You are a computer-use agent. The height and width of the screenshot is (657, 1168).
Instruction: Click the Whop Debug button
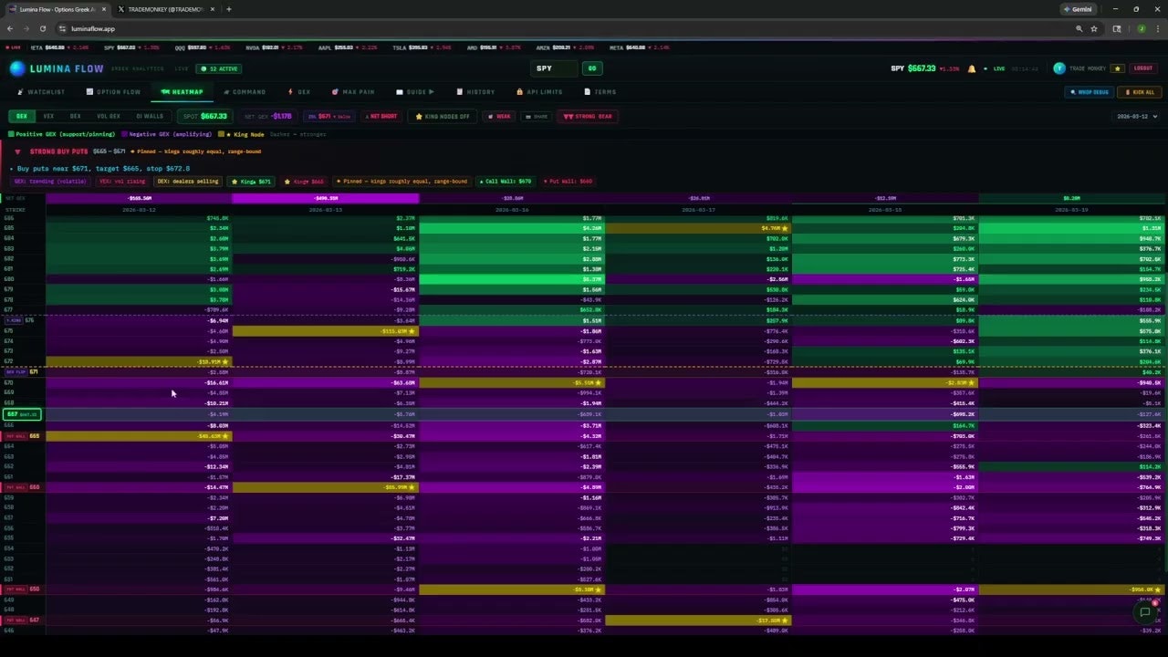pyautogui.click(x=1090, y=92)
